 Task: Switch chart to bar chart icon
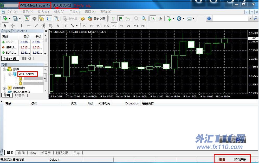tap(113, 18)
